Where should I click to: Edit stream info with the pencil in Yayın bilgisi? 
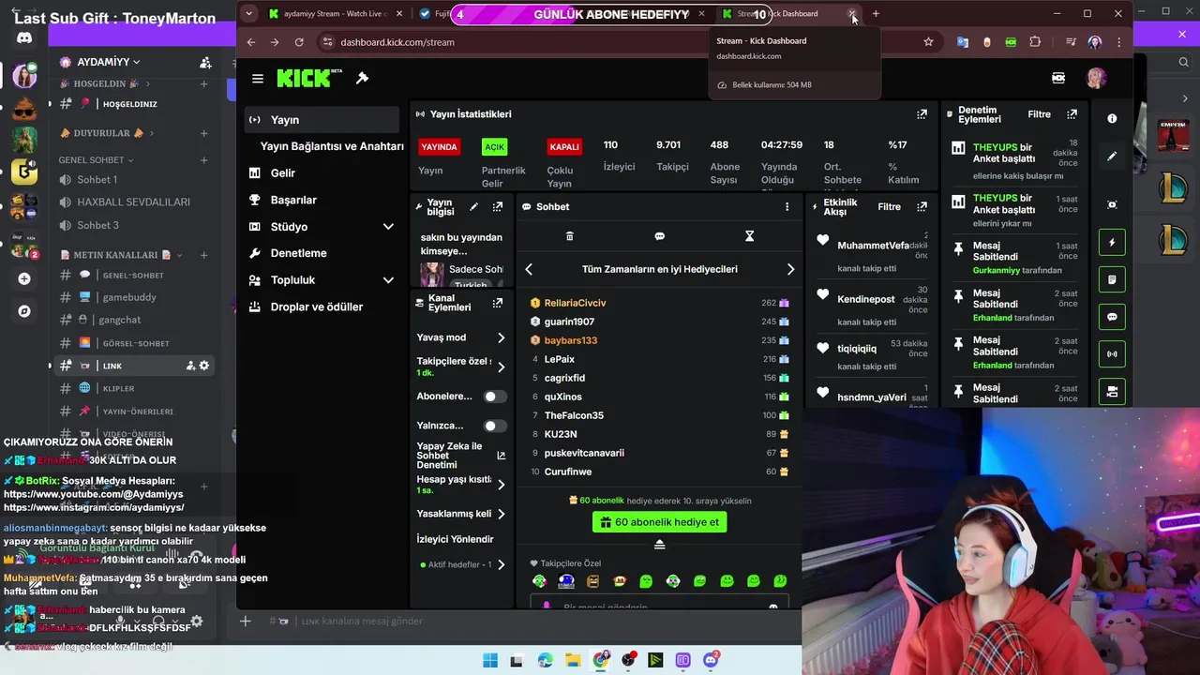coord(473,206)
